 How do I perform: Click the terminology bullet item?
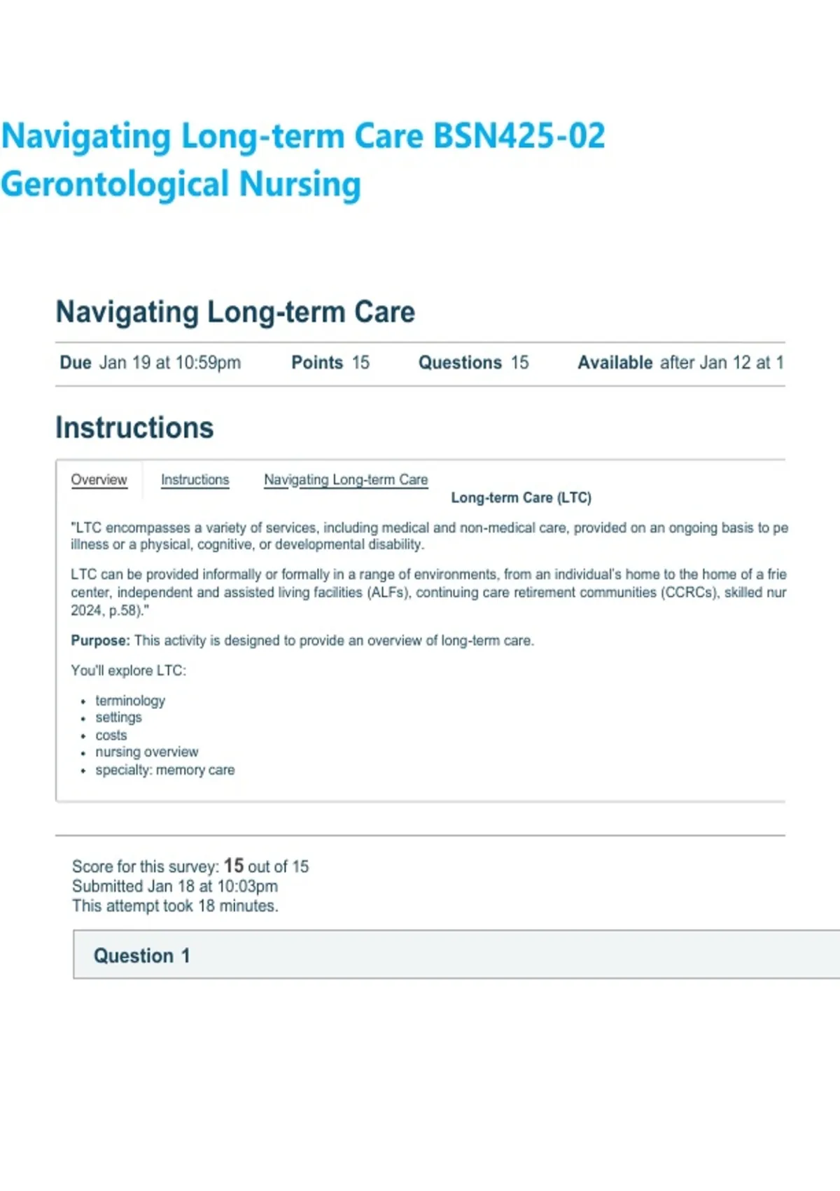(x=130, y=701)
